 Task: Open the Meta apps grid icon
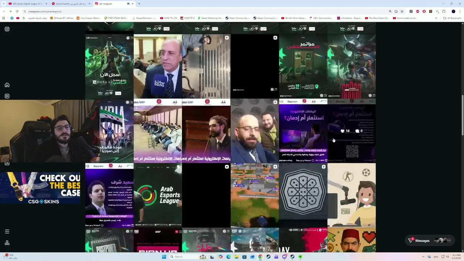click(7, 243)
